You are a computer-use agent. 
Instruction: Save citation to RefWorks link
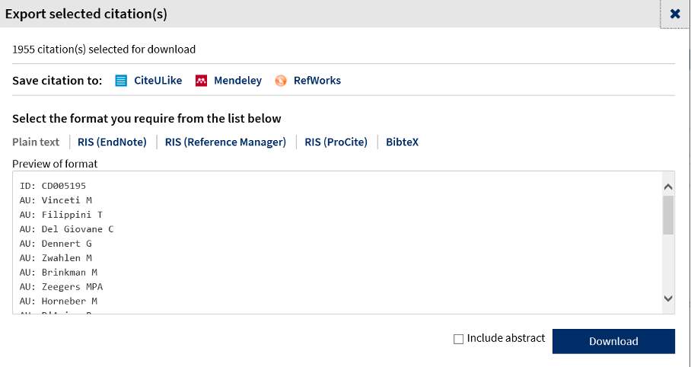pyautogui.click(x=317, y=80)
